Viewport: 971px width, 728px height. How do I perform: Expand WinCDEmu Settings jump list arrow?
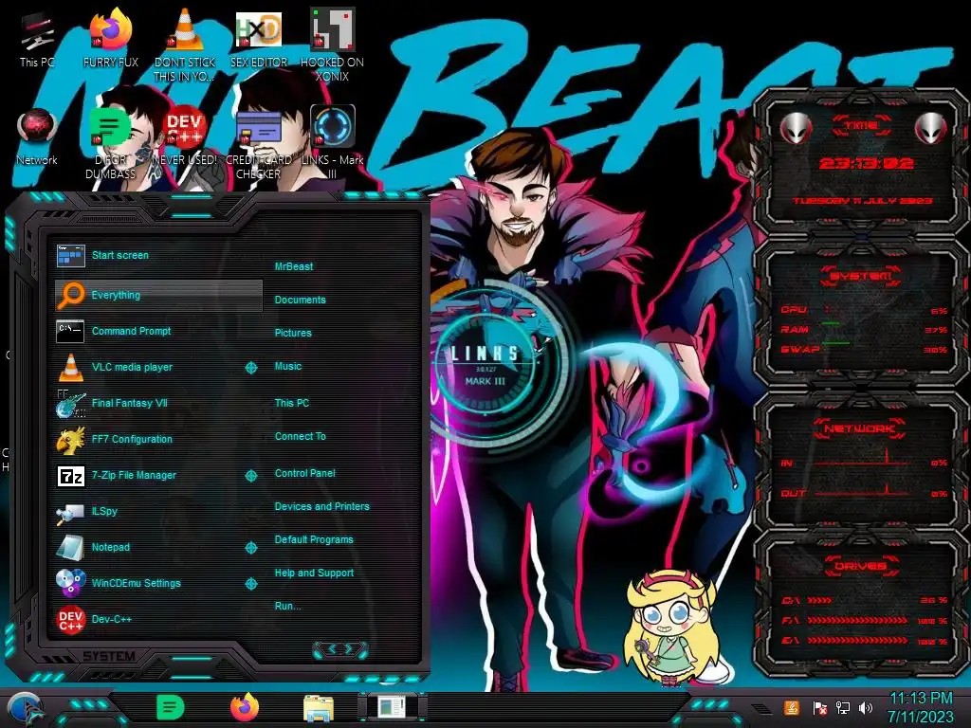[250, 583]
